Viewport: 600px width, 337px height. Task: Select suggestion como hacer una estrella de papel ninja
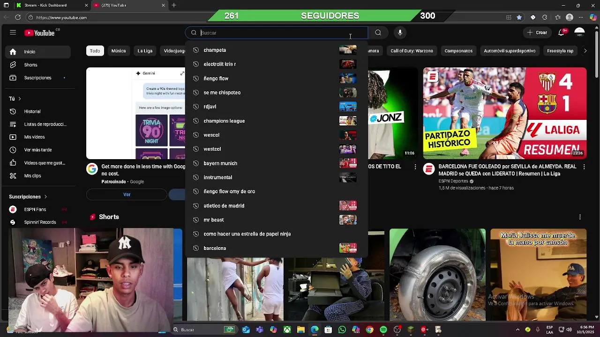(277, 234)
